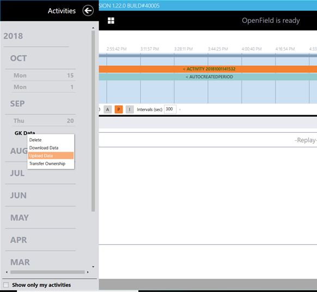The width and height of the screenshot is (317, 292).
Task: Enable Show only my activities checkbox
Action: tap(6, 285)
